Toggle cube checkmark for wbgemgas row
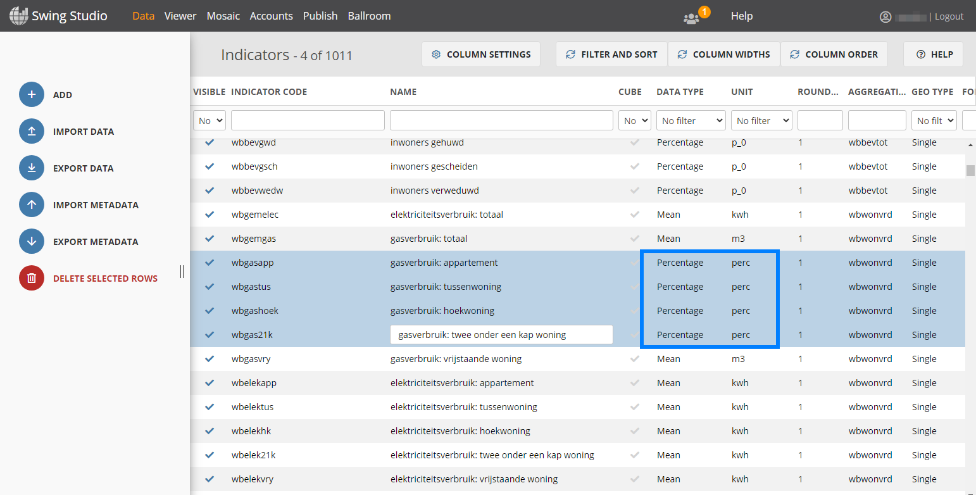Viewport: 976px width, 495px height. (x=635, y=239)
